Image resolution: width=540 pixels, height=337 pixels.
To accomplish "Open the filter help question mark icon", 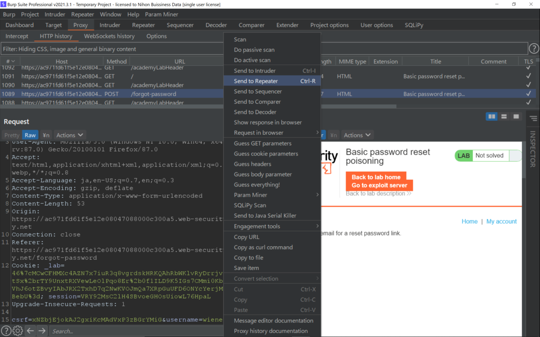I will point(534,49).
